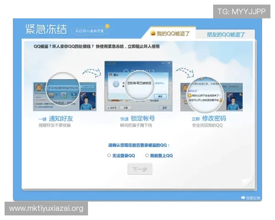
Task: Click 瞬间把骗子踢下线 caption text
Action: coord(136,125)
